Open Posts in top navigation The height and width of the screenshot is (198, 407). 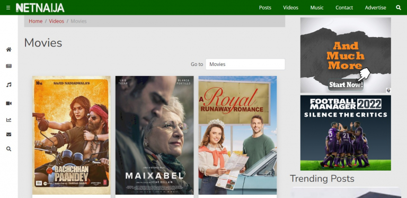click(x=265, y=8)
